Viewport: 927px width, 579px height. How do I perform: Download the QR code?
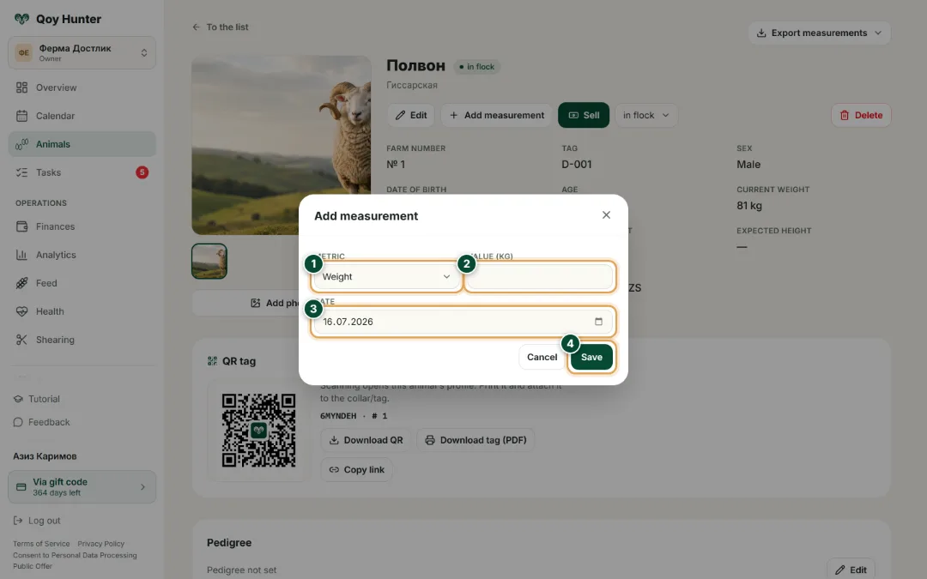pyautogui.click(x=366, y=440)
